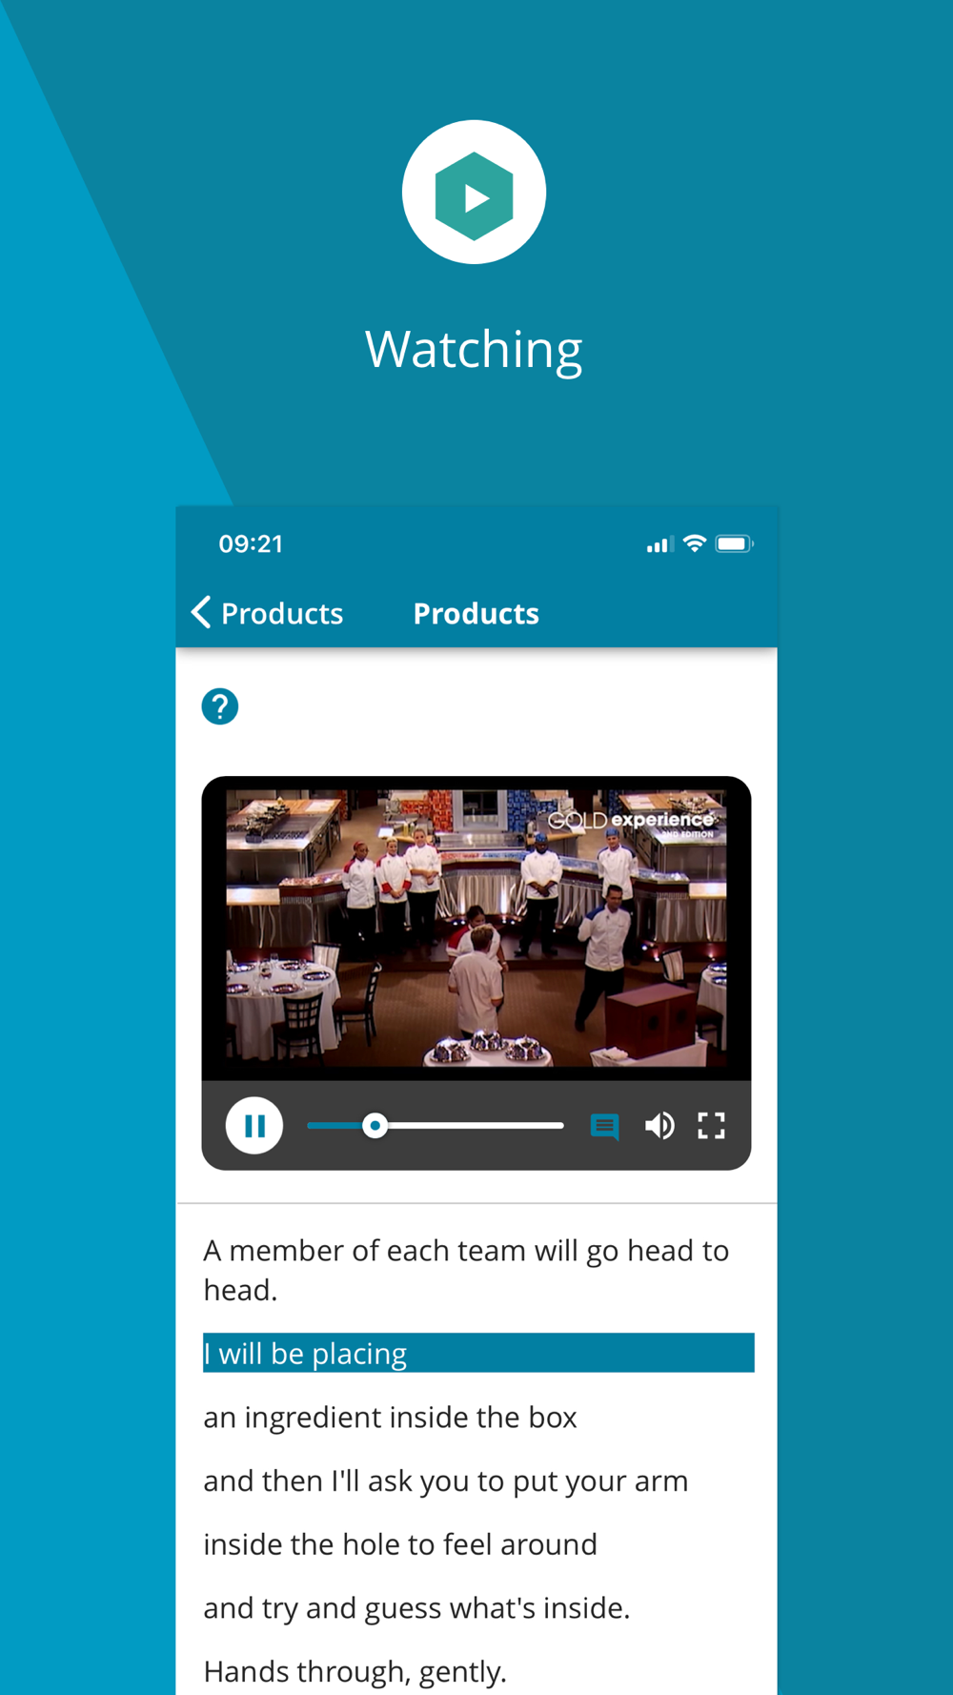The image size is (953, 1695).
Task: Tap line "inside the hole to feel around"
Action: coord(400,1544)
